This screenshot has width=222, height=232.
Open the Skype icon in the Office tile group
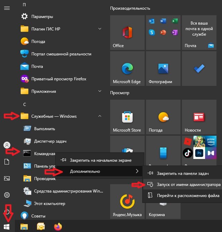point(152,33)
